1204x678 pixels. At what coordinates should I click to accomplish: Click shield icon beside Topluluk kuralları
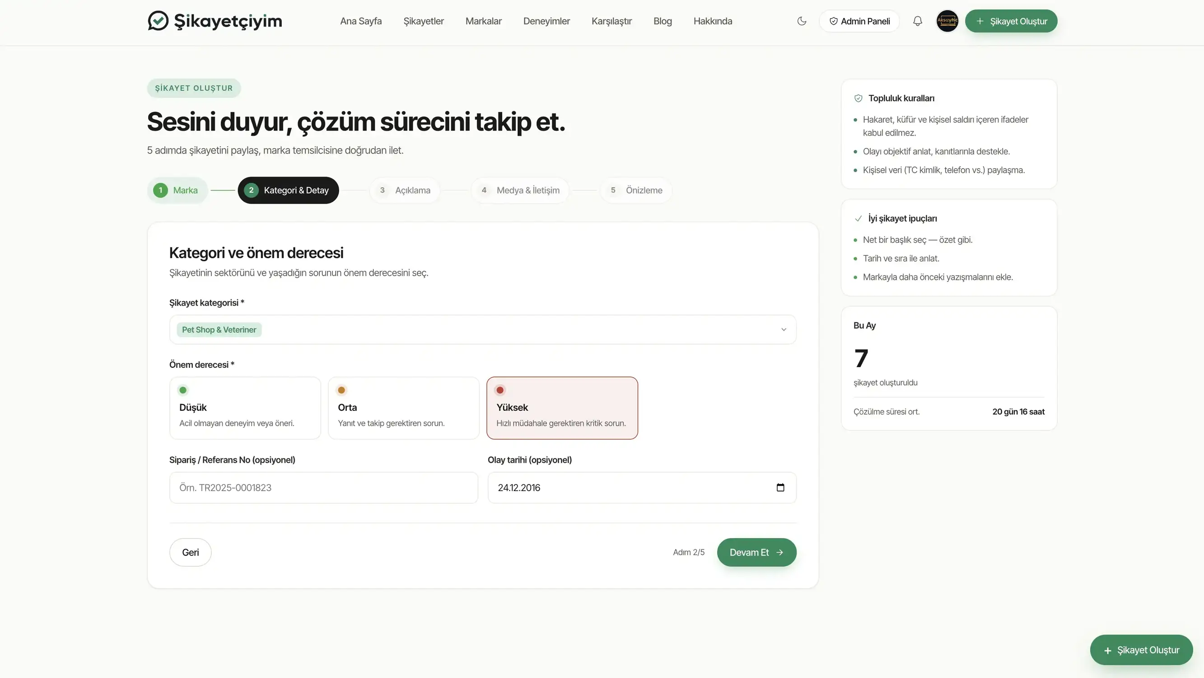[x=858, y=98]
